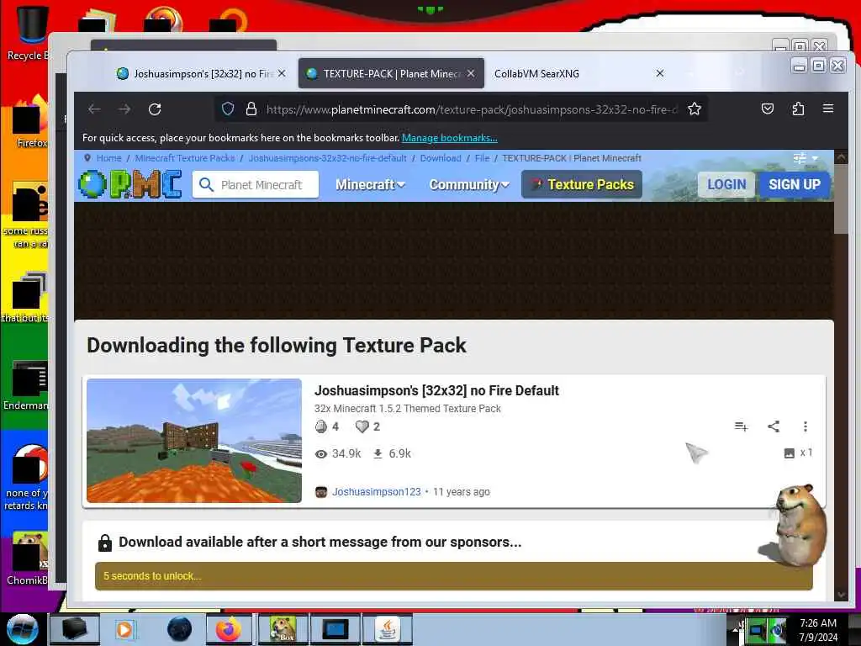Click the site security padlock icon
The image size is (861, 646).
(x=251, y=109)
